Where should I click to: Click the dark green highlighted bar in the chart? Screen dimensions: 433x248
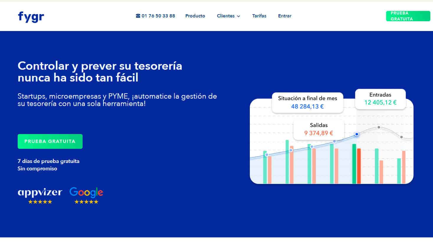[x=354, y=164]
